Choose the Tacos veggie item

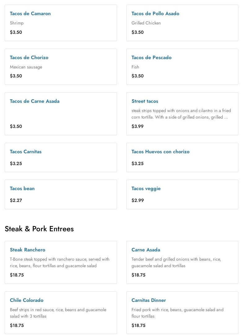point(146,189)
